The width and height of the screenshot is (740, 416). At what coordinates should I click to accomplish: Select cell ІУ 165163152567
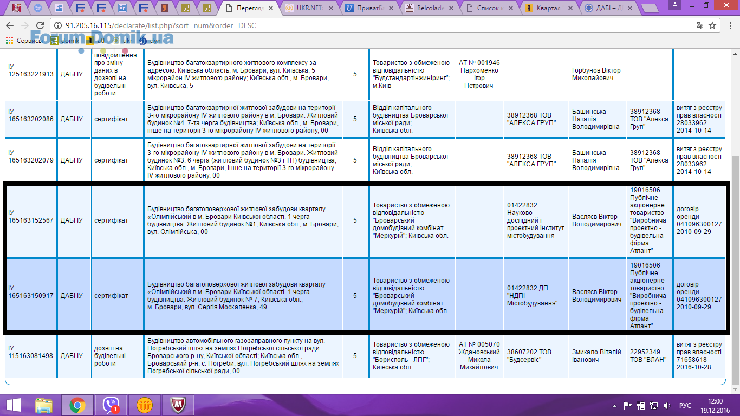pyautogui.click(x=31, y=220)
